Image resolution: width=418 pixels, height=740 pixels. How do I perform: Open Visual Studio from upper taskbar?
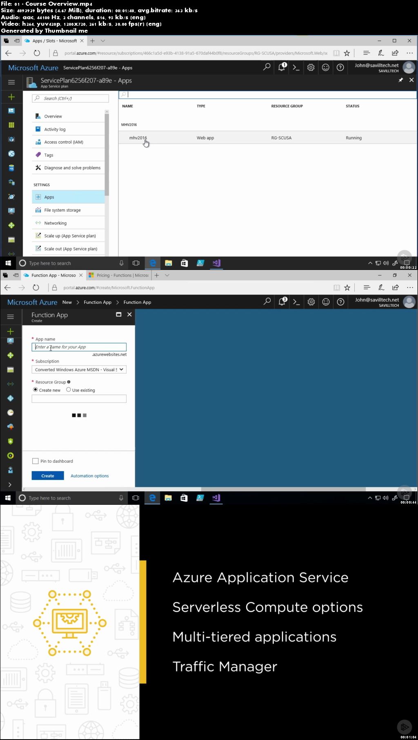pos(216,263)
